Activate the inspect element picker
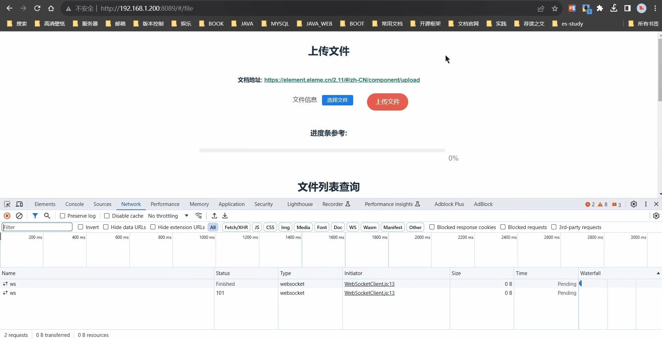662x340 pixels. coord(7,204)
